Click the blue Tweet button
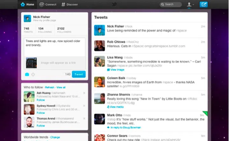229x141 pixels. [x=79, y=74]
